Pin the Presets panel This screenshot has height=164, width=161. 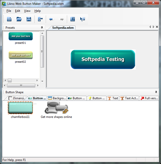[x=42, y=27]
